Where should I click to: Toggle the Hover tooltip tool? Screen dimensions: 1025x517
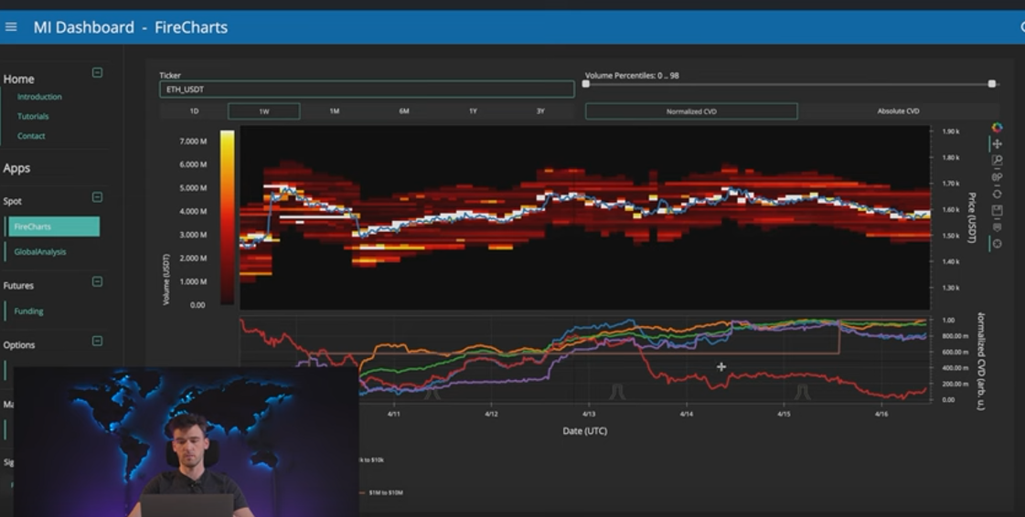997,227
